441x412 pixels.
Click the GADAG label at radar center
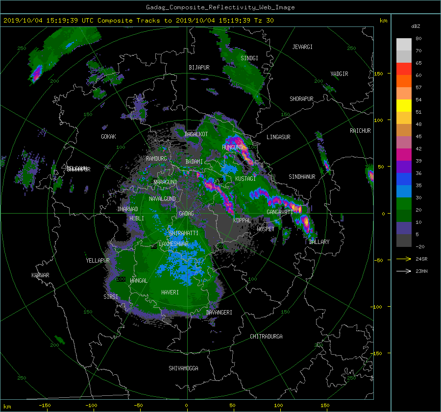click(186, 214)
